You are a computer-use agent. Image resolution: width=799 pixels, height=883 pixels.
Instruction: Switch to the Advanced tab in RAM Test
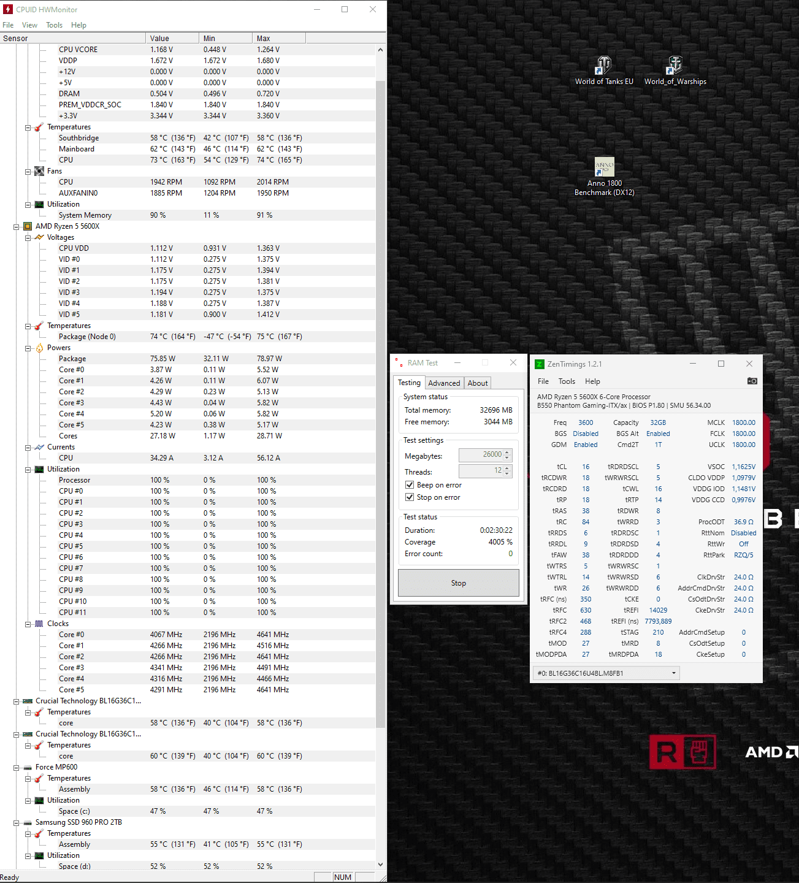444,383
